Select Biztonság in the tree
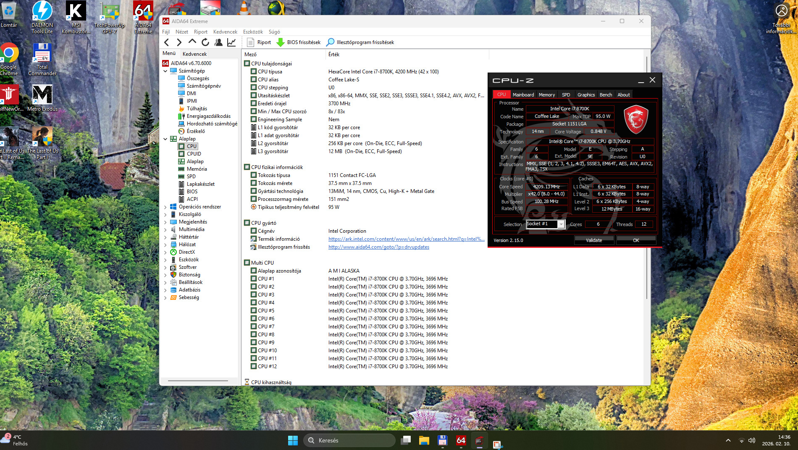Image resolution: width=798 pixels, height=450 pixels. pos(189,275)
